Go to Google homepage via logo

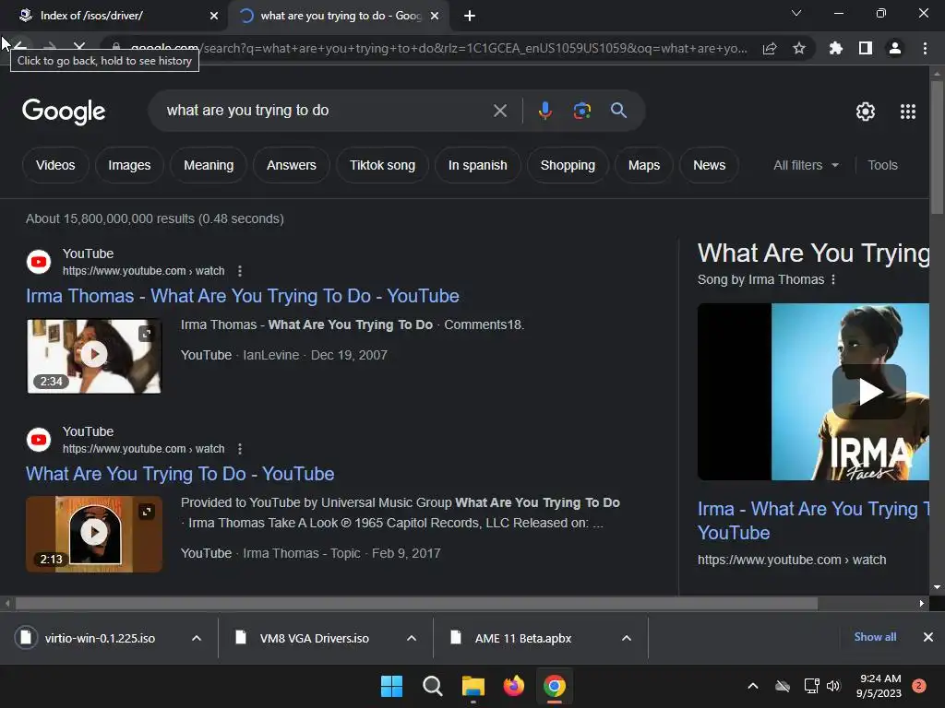pyautogui.click(x=64, y=112)
